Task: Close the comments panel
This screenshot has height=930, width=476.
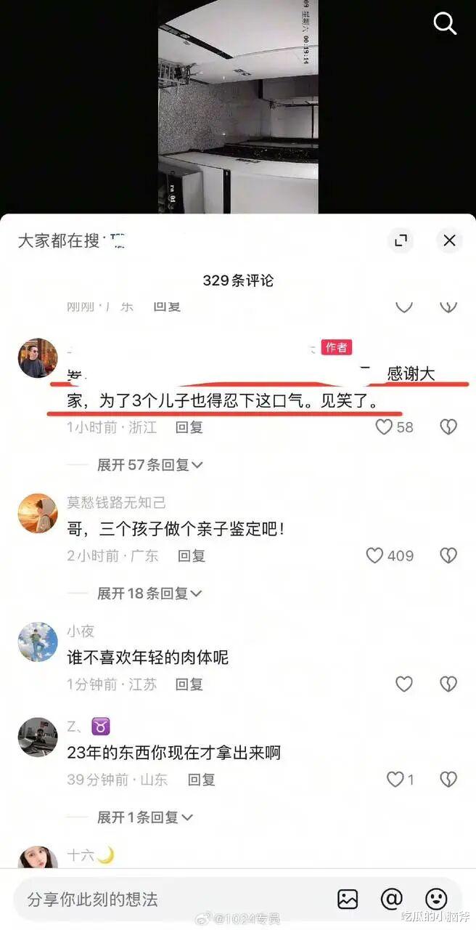Action: click(x=449, y=240)
